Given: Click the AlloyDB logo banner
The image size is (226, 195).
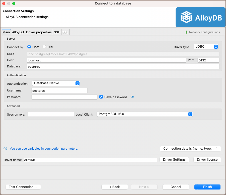Looking at the screenshot, I should click(200, 17).
